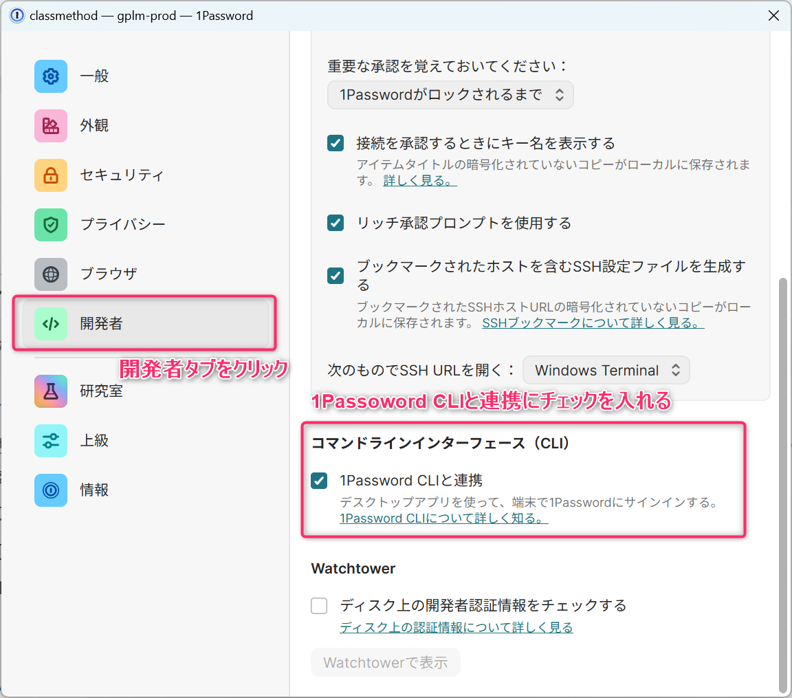
Task: Click the vertical scrollbar thumb
Action: click(x=783, y=485)
